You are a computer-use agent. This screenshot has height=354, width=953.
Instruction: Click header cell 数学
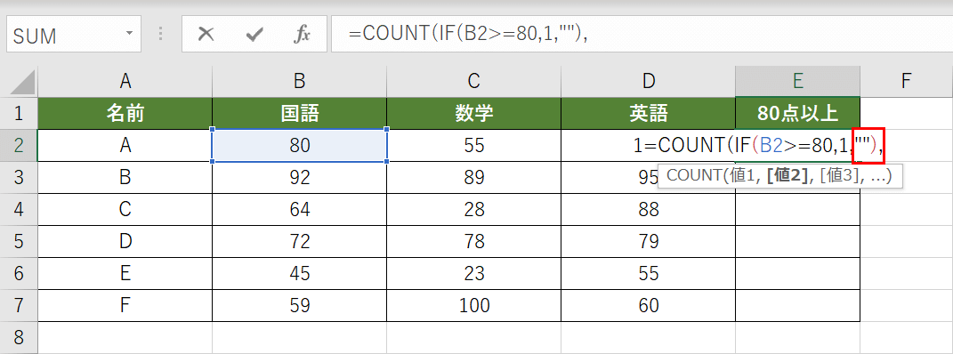coord(474,113)
